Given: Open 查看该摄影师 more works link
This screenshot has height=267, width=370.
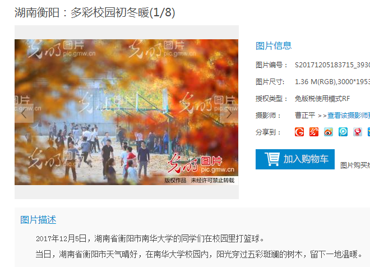Looking at the screenshot, I should pyautogui.click(x=349, y=116).
